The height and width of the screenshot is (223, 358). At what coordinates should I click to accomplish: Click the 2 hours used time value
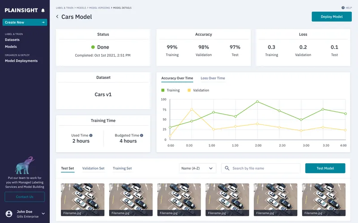(81, 141)
